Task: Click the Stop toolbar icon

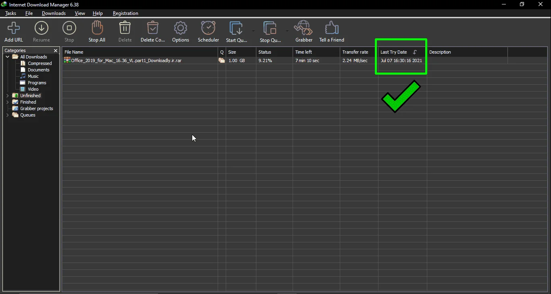Action: (69, 28)
